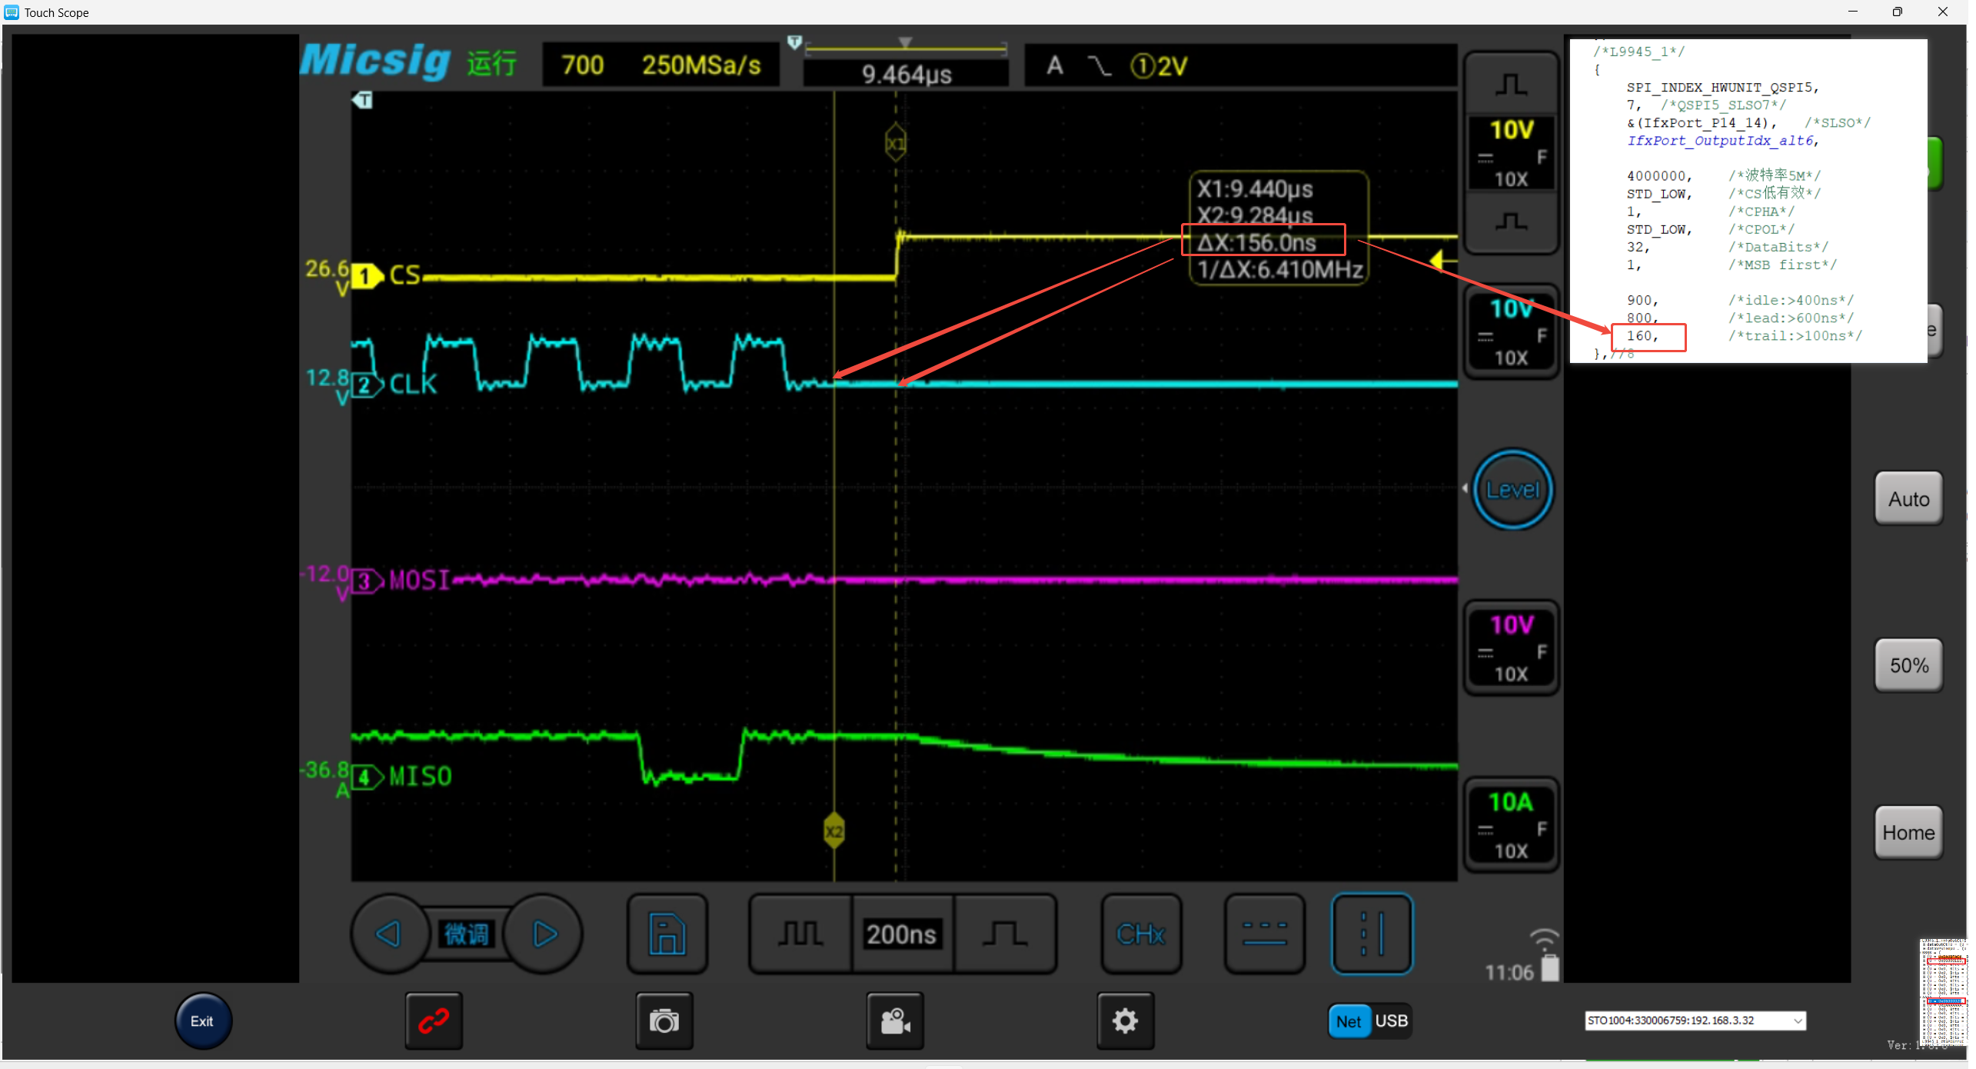Open settings with the gear icon
The image size is (1976, 1069).
(x=1126, y=1021)
